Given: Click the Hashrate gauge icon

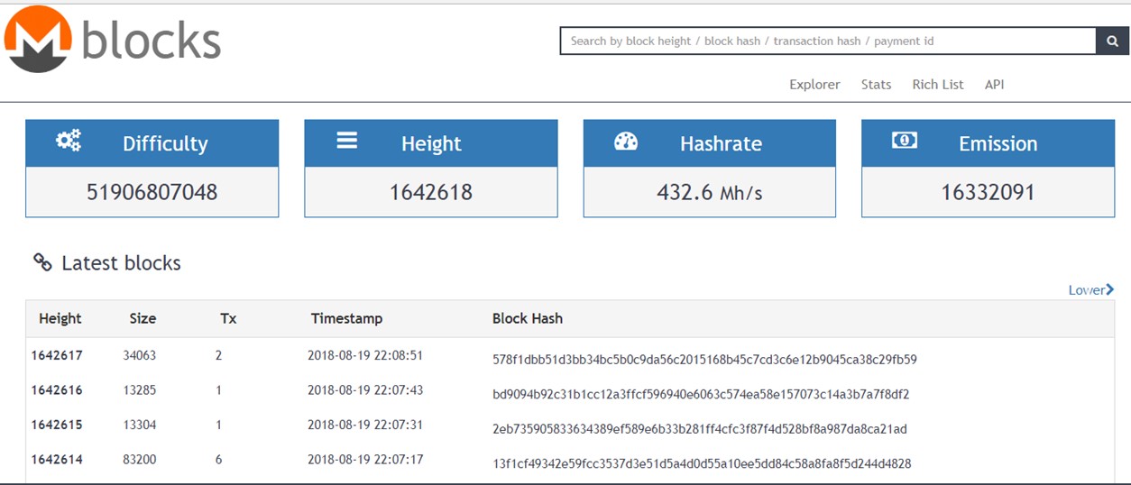Looking at the screenshot, I should pyautogui.click(x=626, y=142).
